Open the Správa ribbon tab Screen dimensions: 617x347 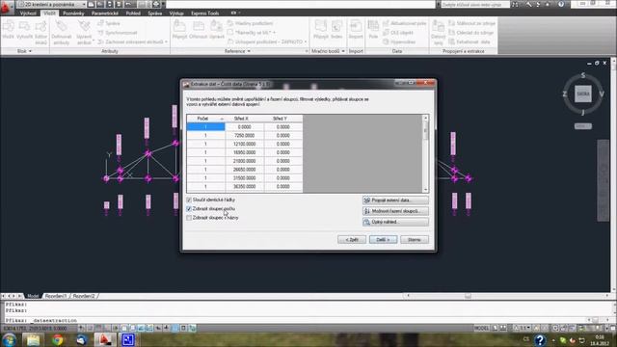coord(154,13)
